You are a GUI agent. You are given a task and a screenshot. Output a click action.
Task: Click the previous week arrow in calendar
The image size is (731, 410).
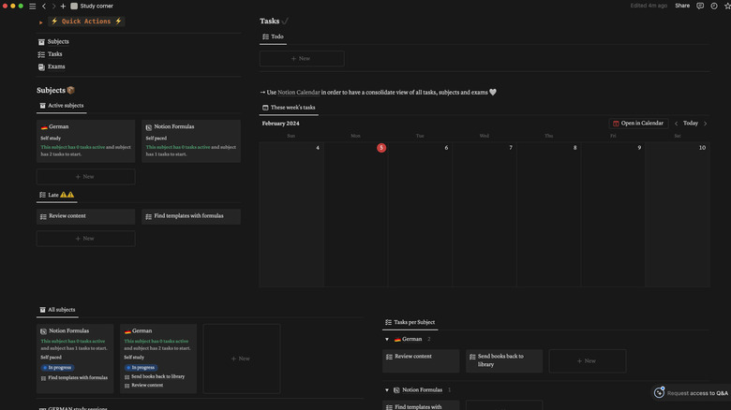click(676, 123)
